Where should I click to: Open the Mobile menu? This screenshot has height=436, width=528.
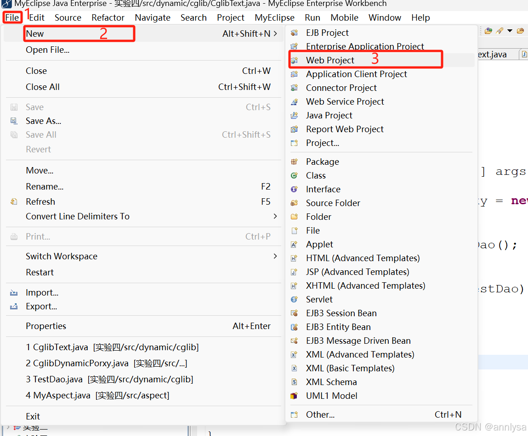[344, 17]
